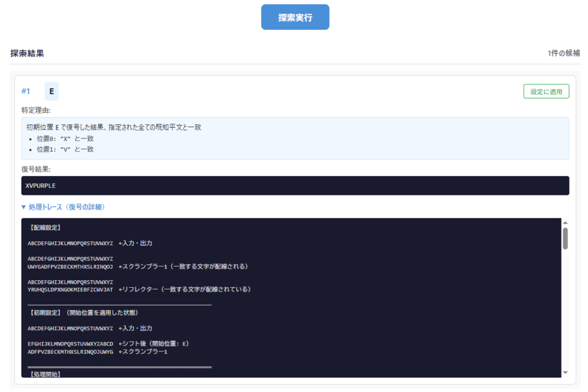
Task: Click the 位置0 "X" match bullet
Action: click(x=65, y=139)
